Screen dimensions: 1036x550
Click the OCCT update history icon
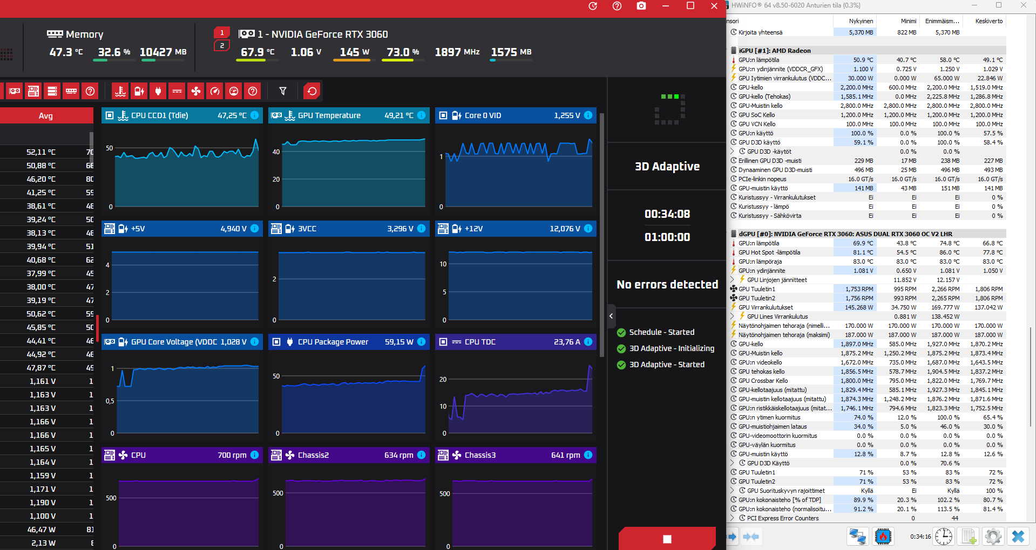(593, 6)
